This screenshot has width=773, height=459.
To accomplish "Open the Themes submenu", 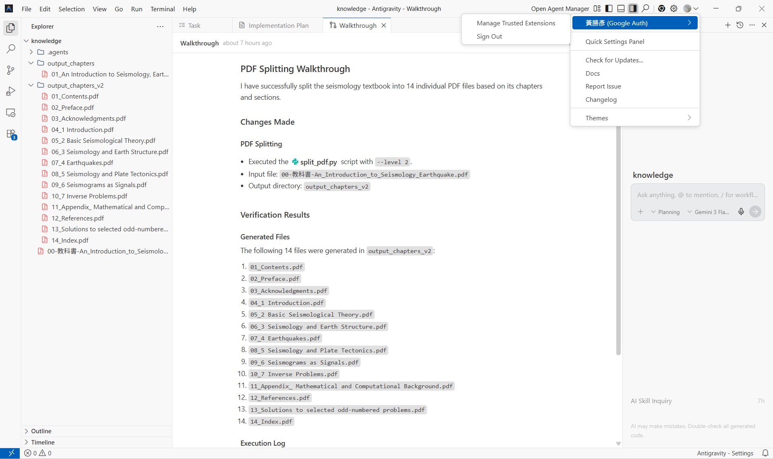I will 635,118.
